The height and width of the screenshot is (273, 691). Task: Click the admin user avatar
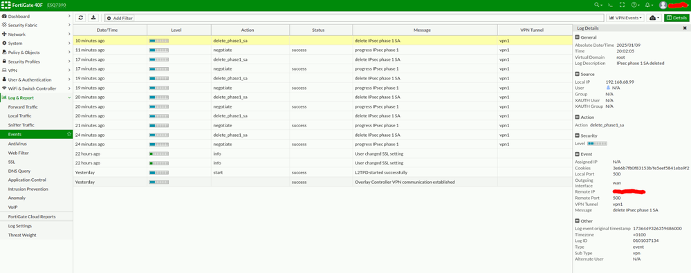click(x=663, y=5)
